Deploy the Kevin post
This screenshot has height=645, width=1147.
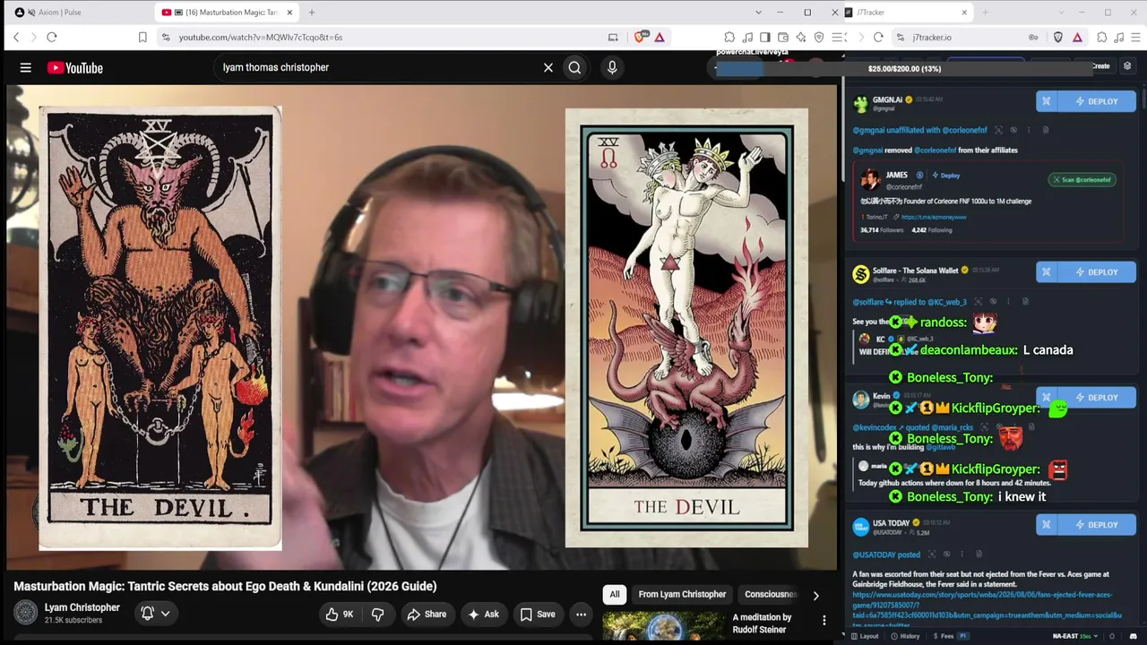pos(1096,398)
